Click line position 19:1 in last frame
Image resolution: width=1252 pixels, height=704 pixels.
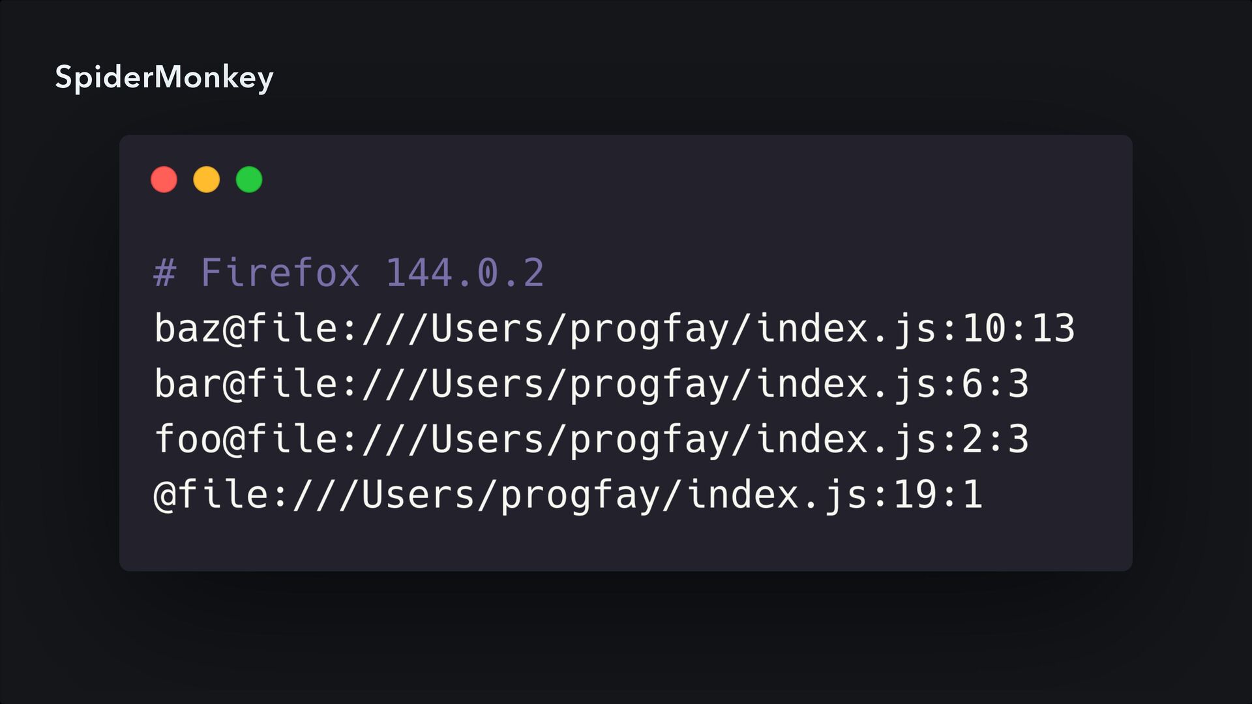[x=938, y=494]
